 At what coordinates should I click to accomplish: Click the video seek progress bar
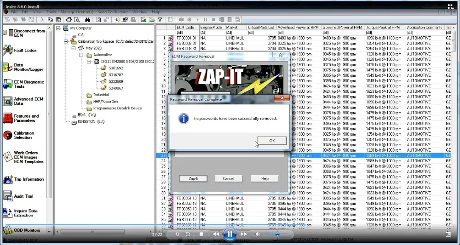[230, 226]
